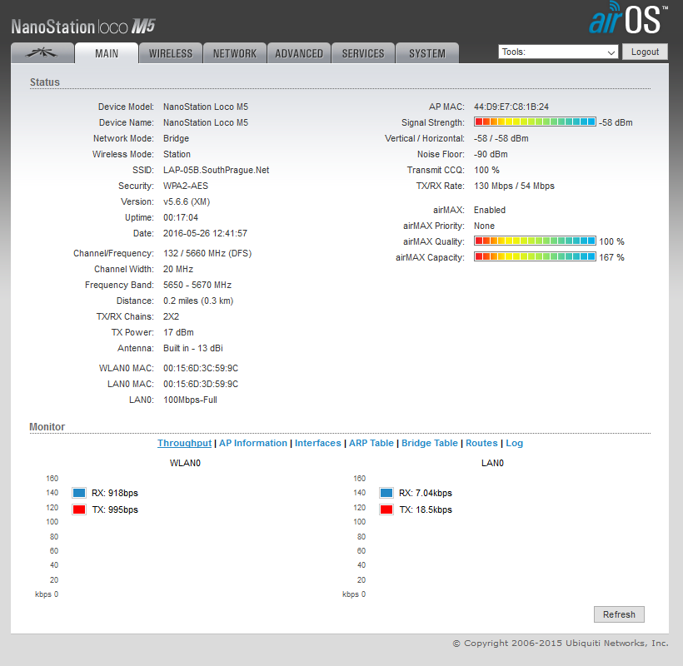The height and width of the screenshot is (666, 683).
Task: Click the LAN0 TX red legend swatch
Action: point(386,509)
